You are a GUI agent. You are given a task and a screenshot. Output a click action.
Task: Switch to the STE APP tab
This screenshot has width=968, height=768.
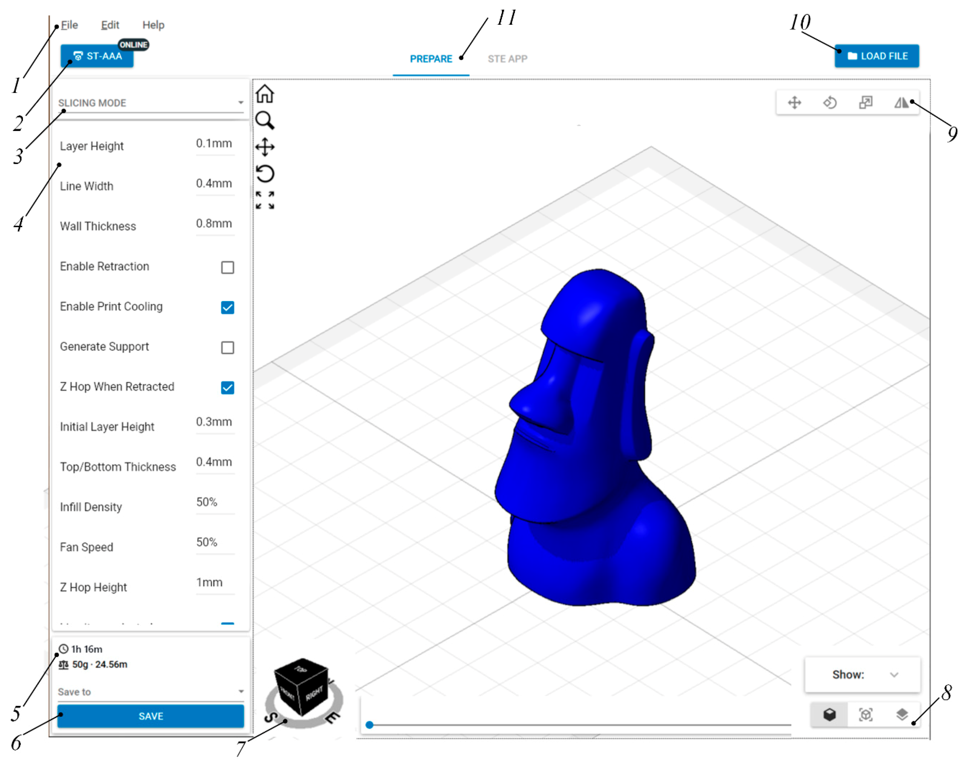click(507, 59)
